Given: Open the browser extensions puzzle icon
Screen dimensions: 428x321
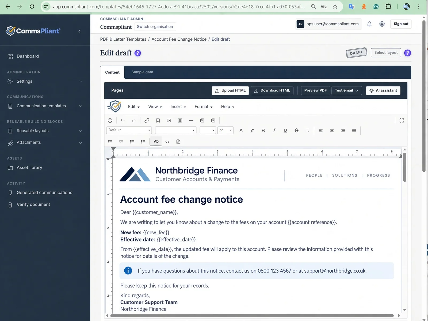Looking at the screenshot, I should pos(388,7).
